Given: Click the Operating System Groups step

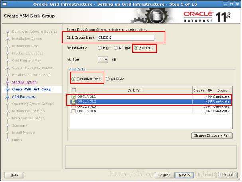Looking at the screenshot, I should (x=33, y=104).
